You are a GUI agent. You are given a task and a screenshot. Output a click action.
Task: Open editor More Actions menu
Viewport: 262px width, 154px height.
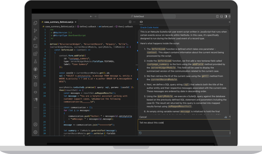(134, 22)
